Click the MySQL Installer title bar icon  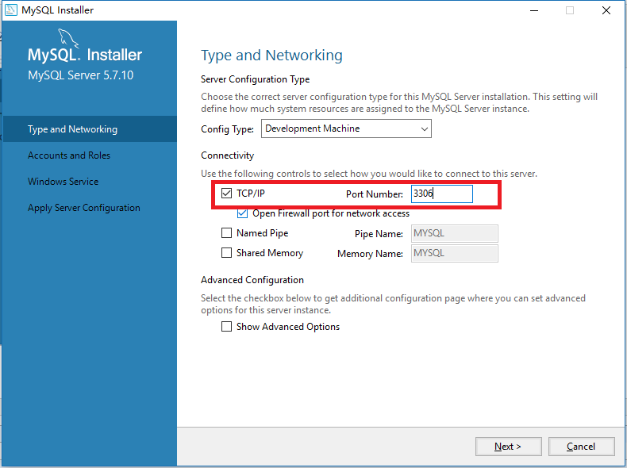pyautogui.click(x=10, y=10)
